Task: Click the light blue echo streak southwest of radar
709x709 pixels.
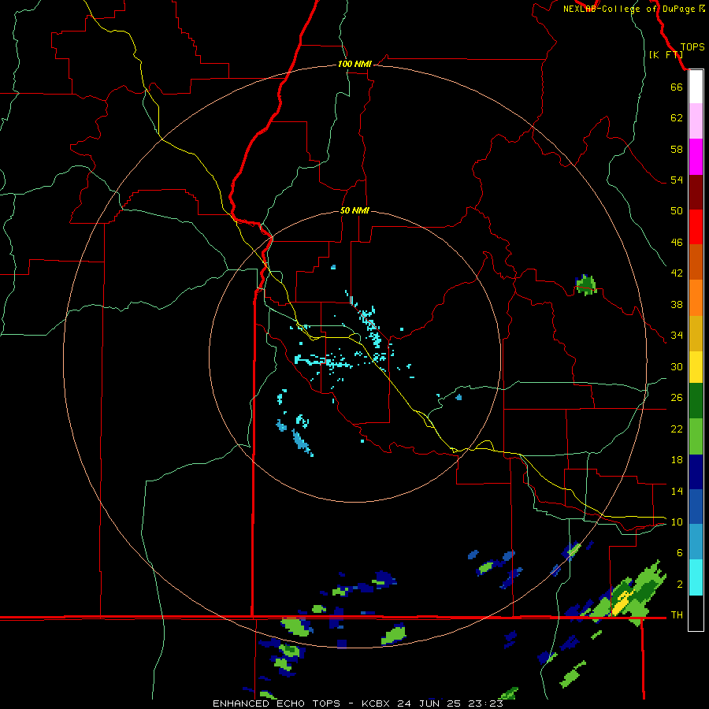Action: pyautogui.click(x=302, y=442)
